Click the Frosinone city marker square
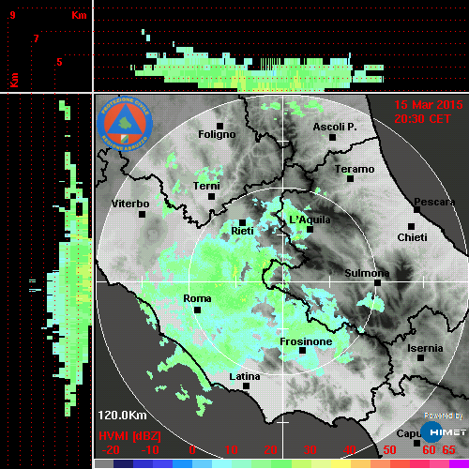469x469 pixels. click(x=302, y=351)
